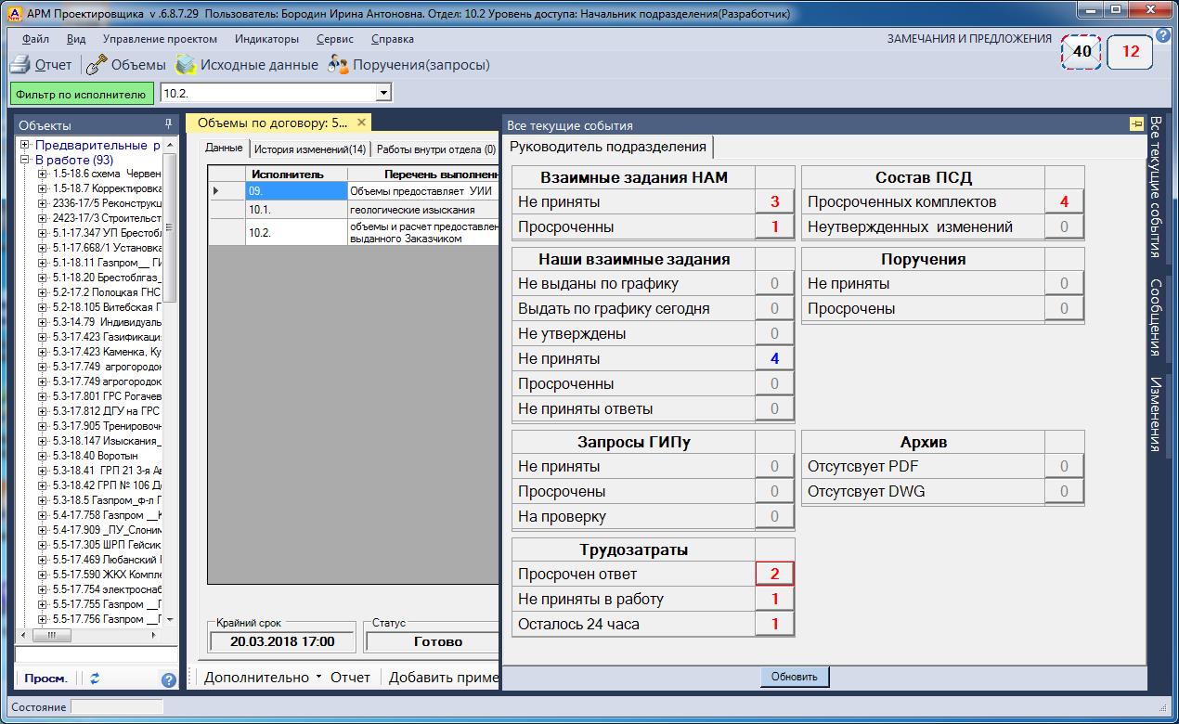Image resolution: width=1179 pixels, height=724 pixels.
Task: Click the Просрочен ответ count button showing 2
Action: 774,574
